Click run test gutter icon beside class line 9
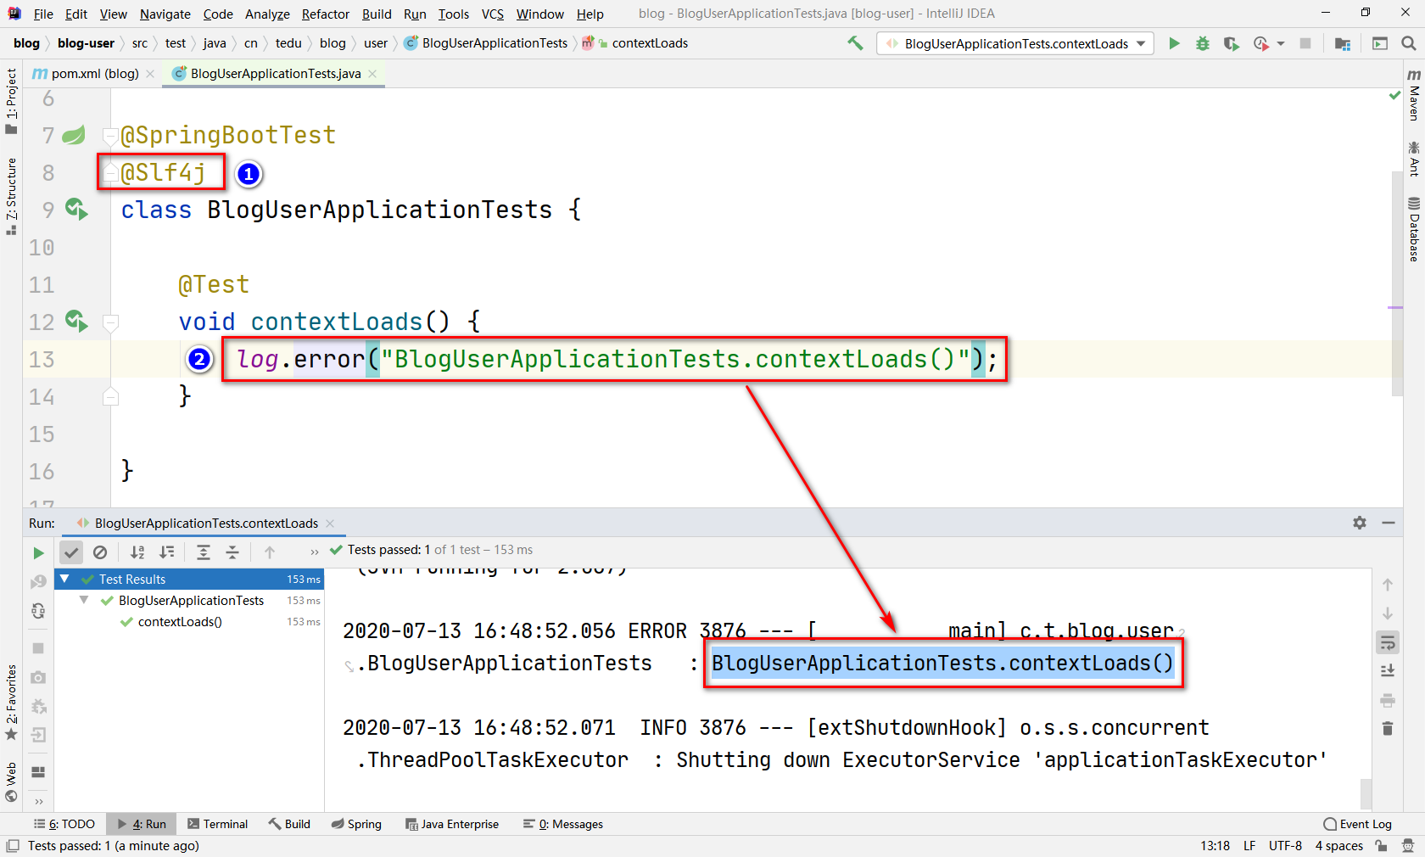 [76, 209]
